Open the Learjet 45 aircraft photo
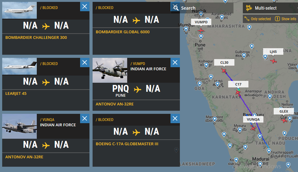The width and height of the screenshot is (298, 172). [19, 66]
